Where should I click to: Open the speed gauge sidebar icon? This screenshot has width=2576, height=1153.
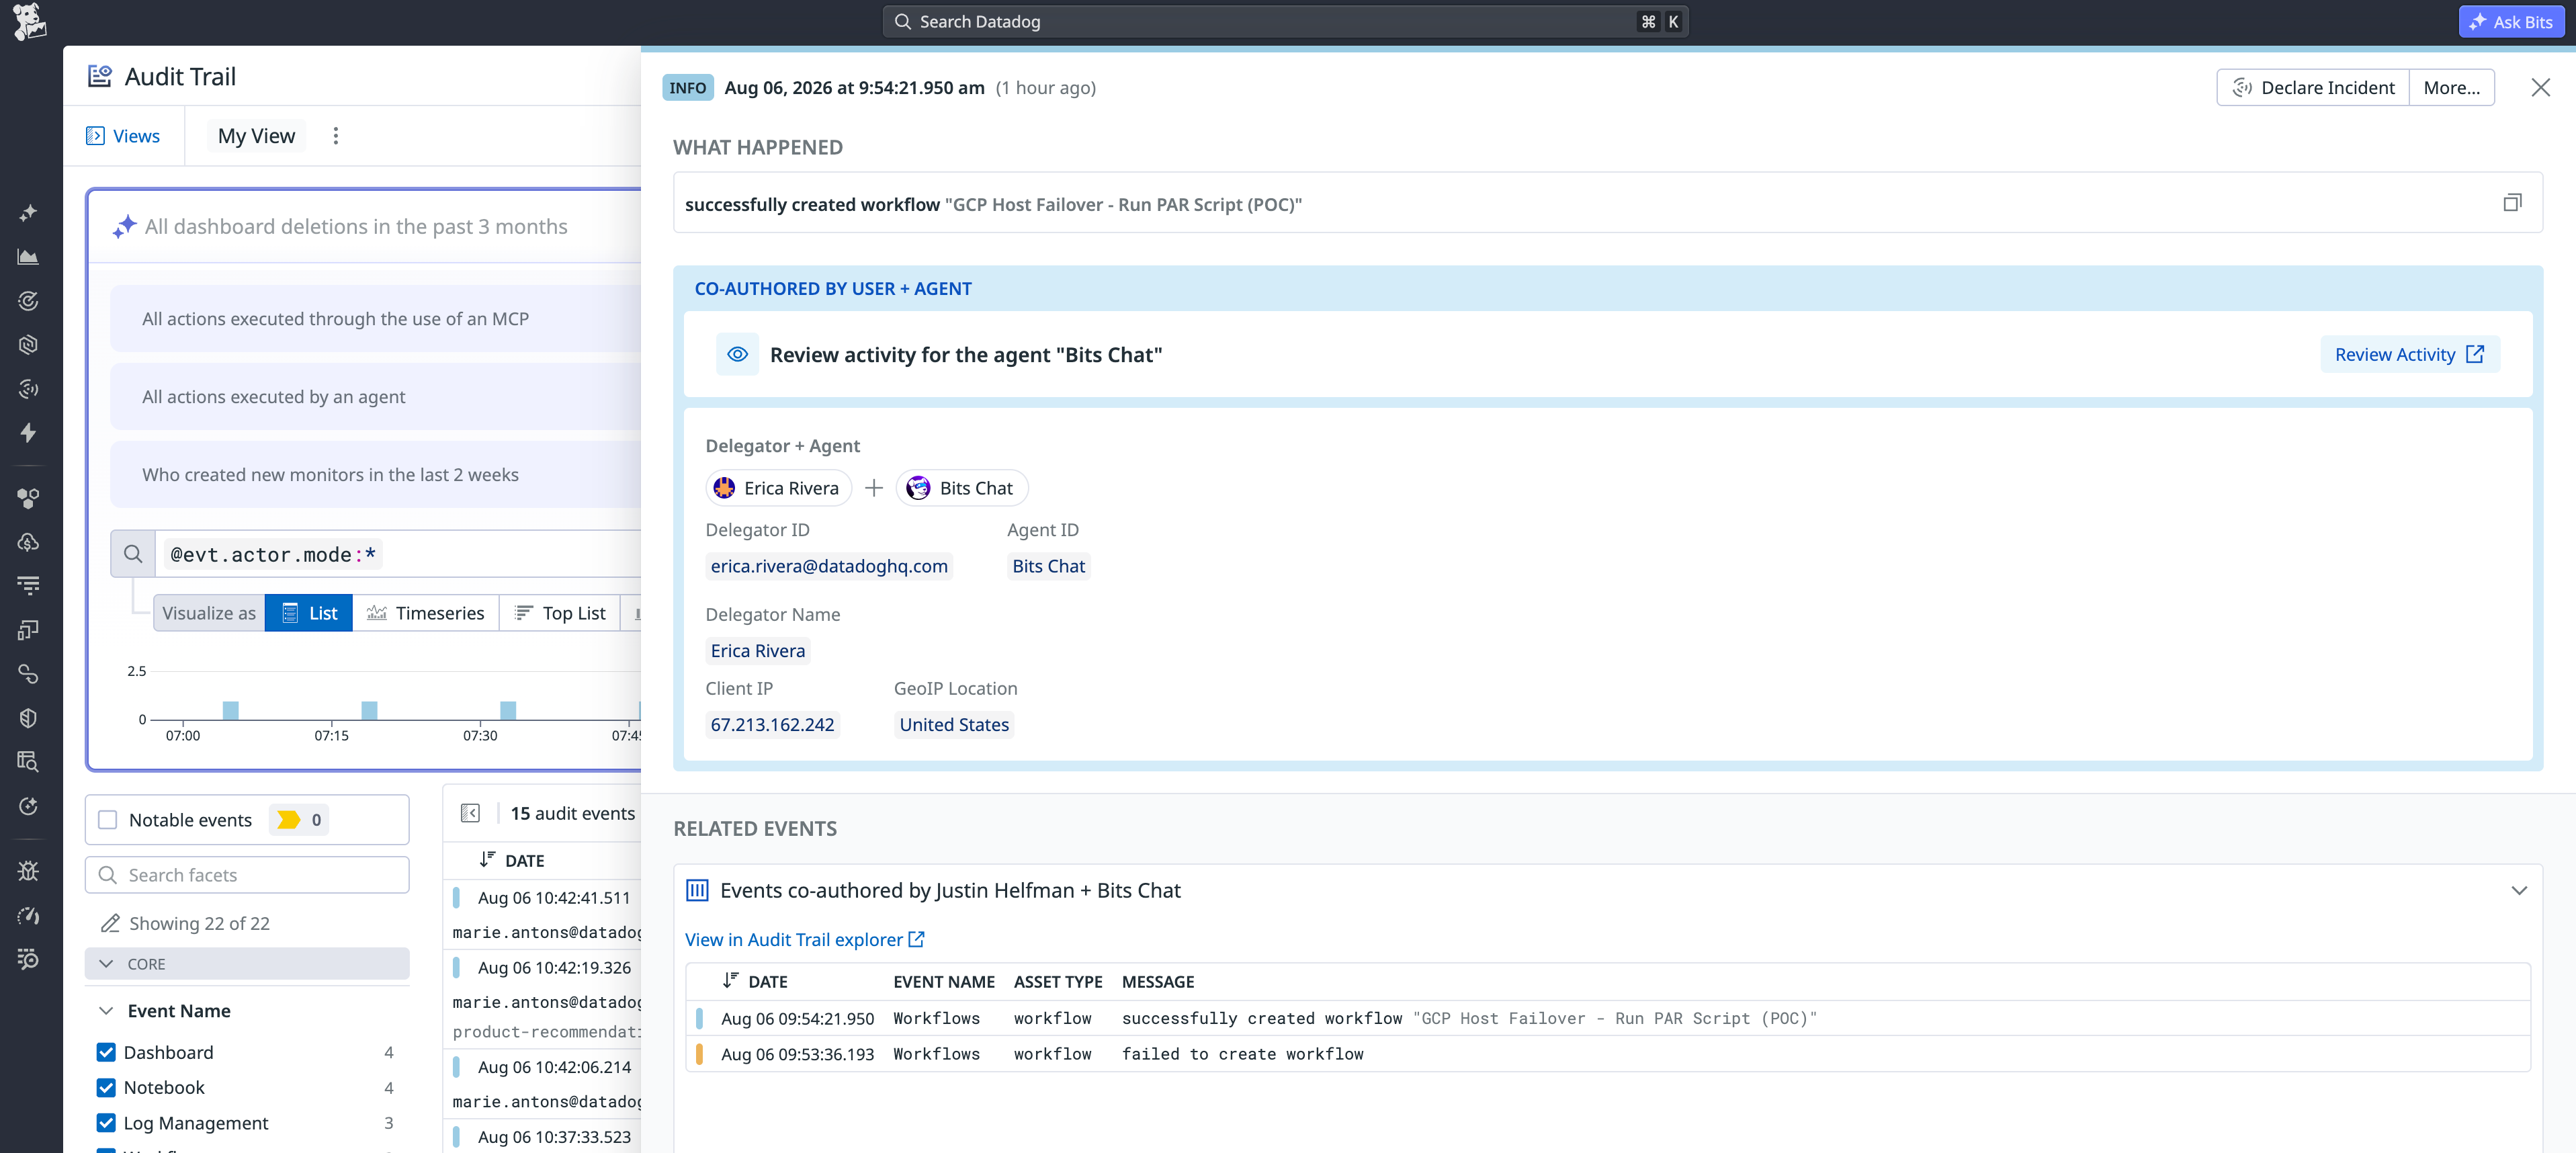[28, 915]
